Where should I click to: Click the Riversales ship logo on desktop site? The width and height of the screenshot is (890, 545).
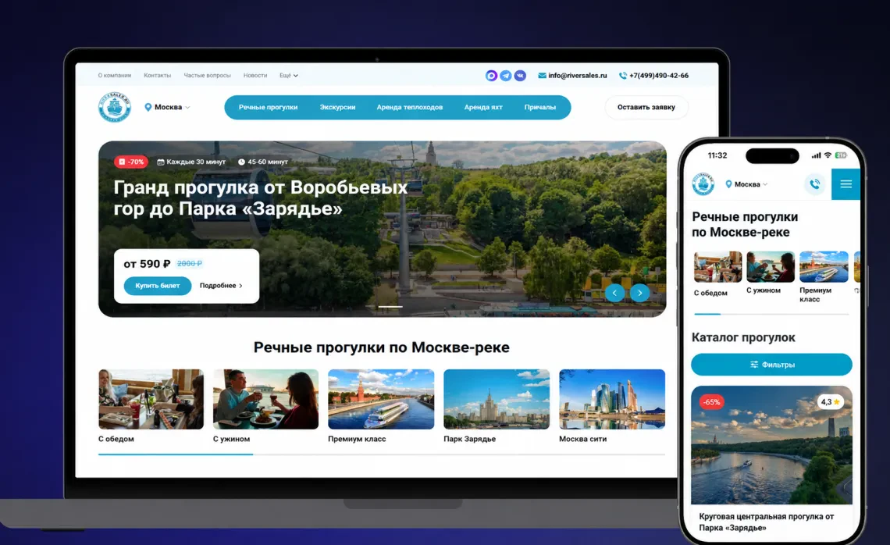[115, 107]
